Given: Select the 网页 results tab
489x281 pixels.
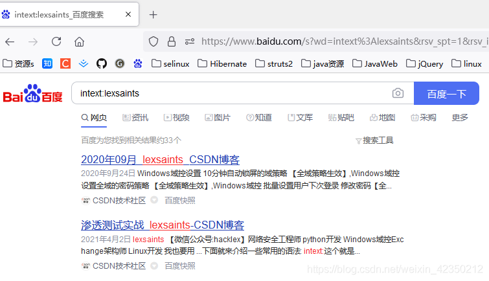Looking at the screenshot, I should pos(94,118).
